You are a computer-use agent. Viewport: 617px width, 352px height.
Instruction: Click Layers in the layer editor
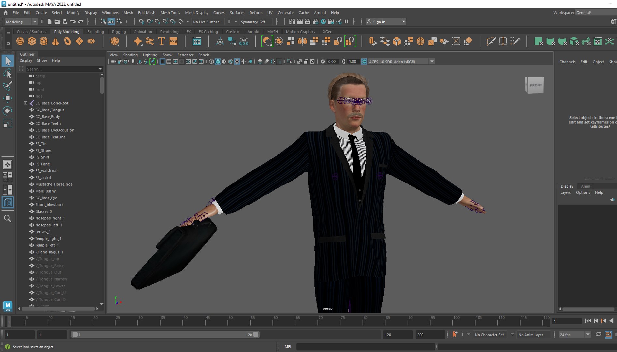point(565,192)
